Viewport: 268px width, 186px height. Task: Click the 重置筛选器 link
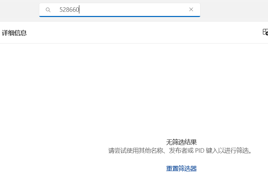[181, 168]
